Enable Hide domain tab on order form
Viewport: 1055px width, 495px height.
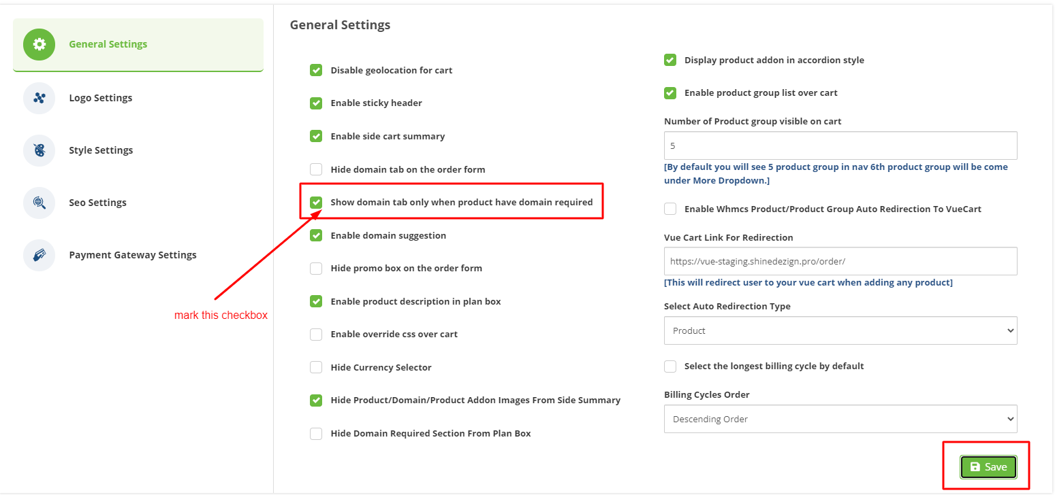(316, 169)
